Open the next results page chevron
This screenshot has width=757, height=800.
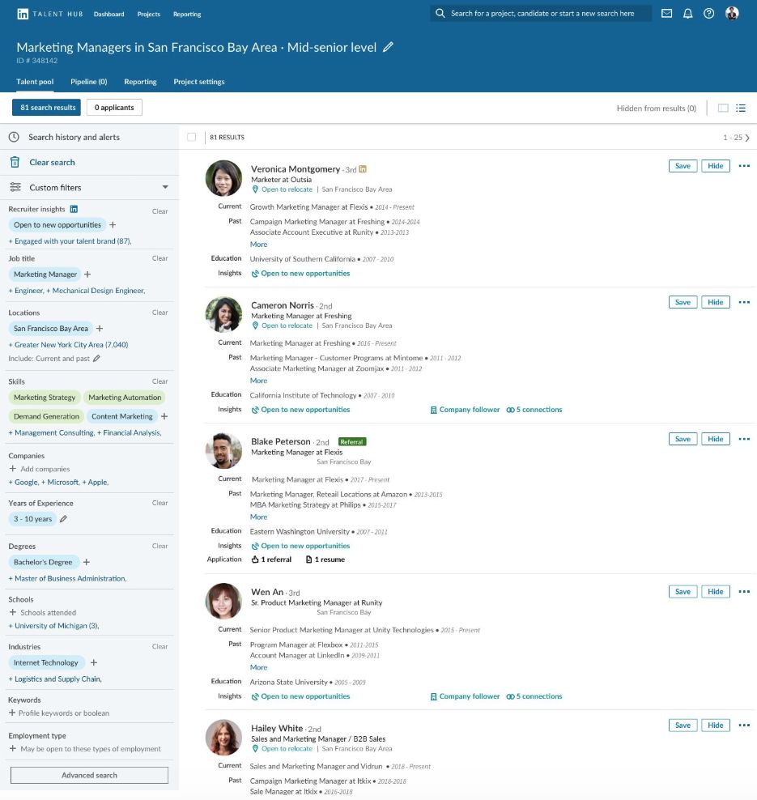(746, 138)
